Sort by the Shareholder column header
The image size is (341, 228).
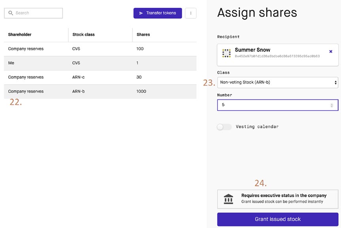click(20, 34)
